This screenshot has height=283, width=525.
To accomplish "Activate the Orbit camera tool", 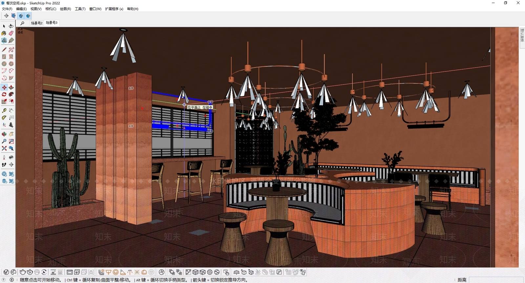I will (4, 134).
